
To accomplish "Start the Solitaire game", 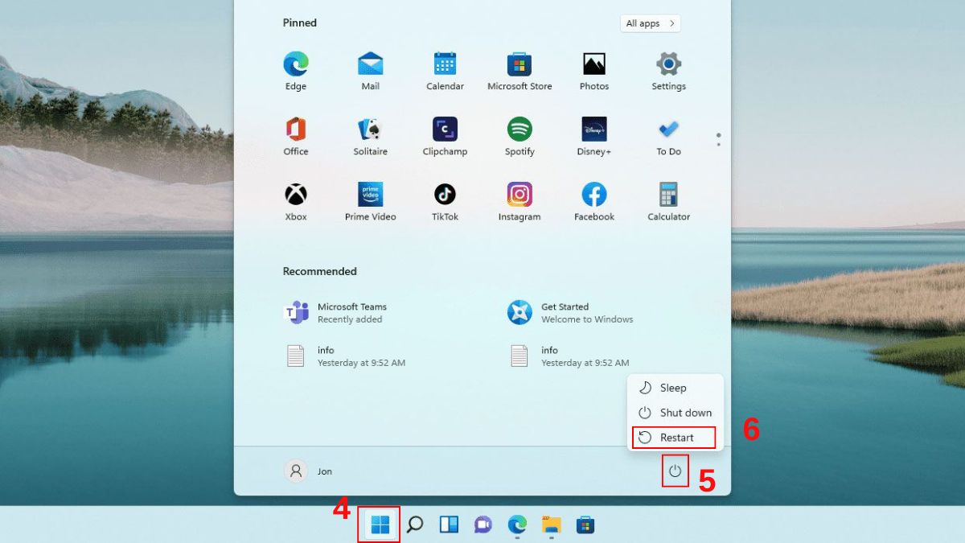I will pos(370,136).
